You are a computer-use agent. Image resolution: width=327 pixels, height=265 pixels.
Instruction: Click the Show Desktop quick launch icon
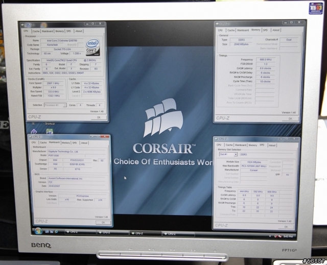pyautogui.click(x=47, y=231)
